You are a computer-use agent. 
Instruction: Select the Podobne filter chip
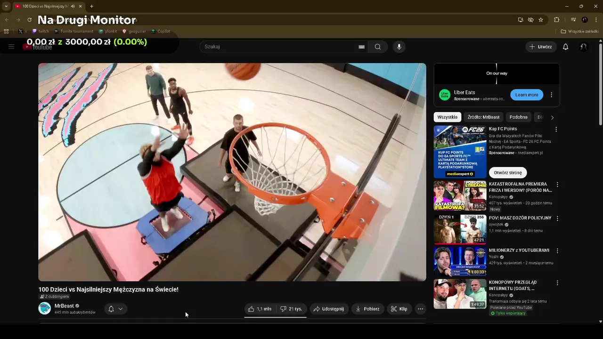tap(518, 117)
